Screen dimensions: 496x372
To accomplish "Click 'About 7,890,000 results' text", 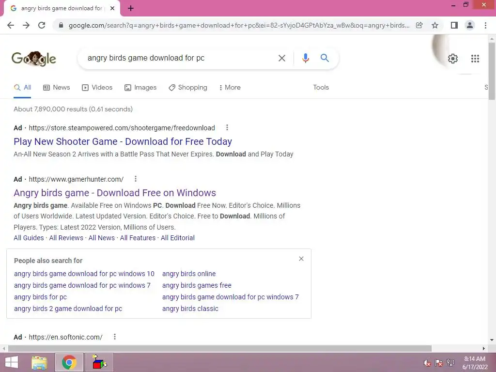I will [x=73, y=109].
